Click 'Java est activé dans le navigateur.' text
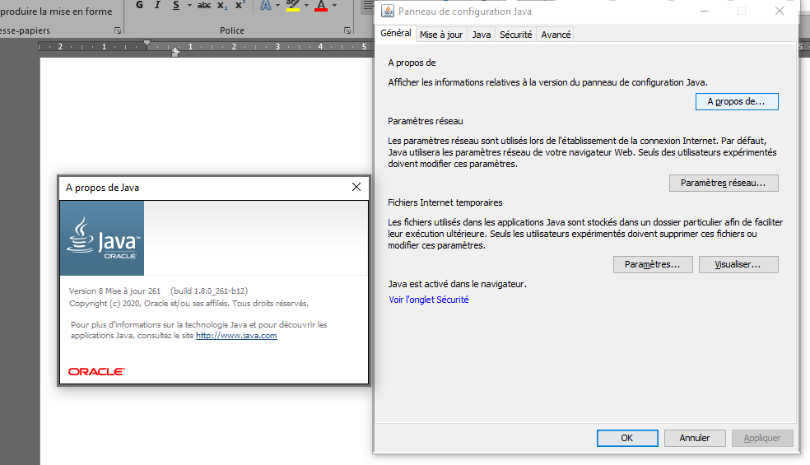This screenshot has width=810, height=465. pos(457,284)
